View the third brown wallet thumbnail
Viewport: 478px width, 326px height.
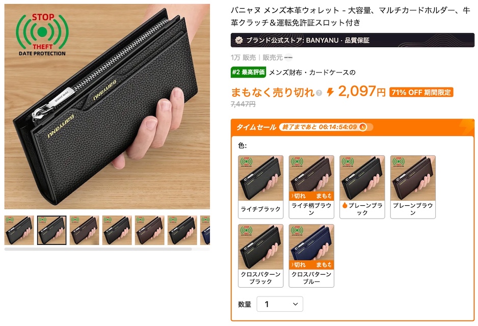[x=84, y=230]
